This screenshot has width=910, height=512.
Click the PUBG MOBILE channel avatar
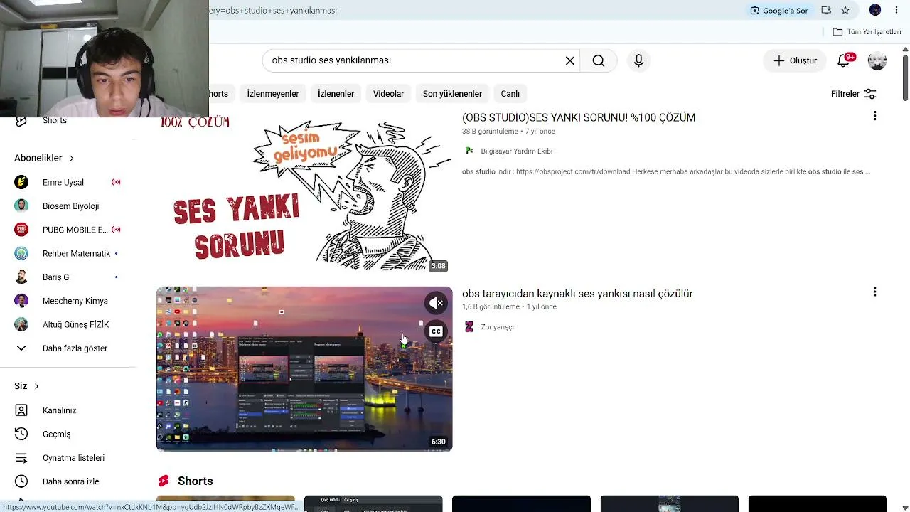click(21, 230)
